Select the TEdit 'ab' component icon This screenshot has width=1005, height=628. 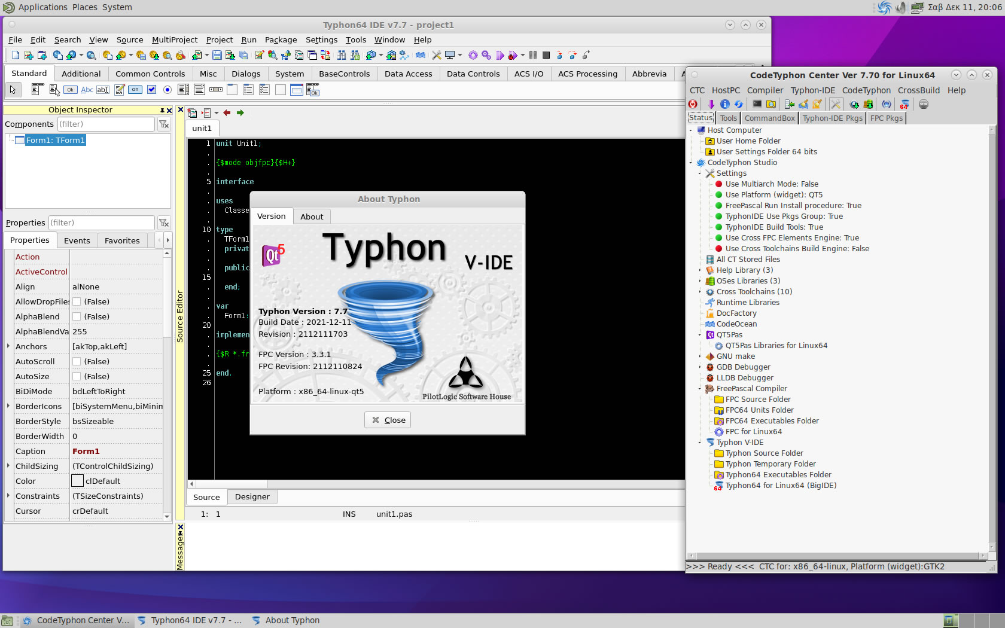pyautogui.click(x=103, y=90)
